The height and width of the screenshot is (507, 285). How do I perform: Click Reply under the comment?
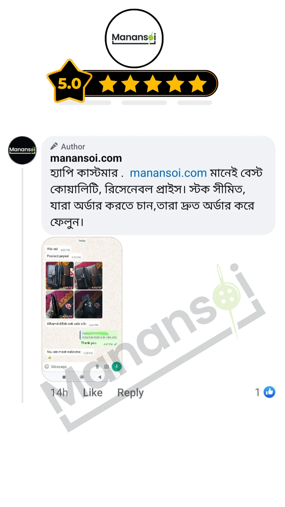[x=130, y=393]
